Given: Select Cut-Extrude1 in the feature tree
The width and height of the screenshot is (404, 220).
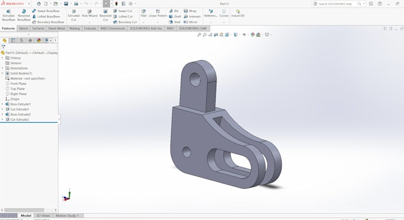Looking at the screenshot, I should (17, 109).
